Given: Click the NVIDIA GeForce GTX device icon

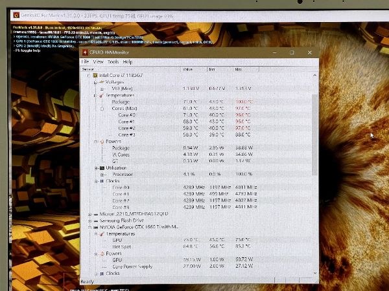Looking at the screenshot, I should (96, 227).
